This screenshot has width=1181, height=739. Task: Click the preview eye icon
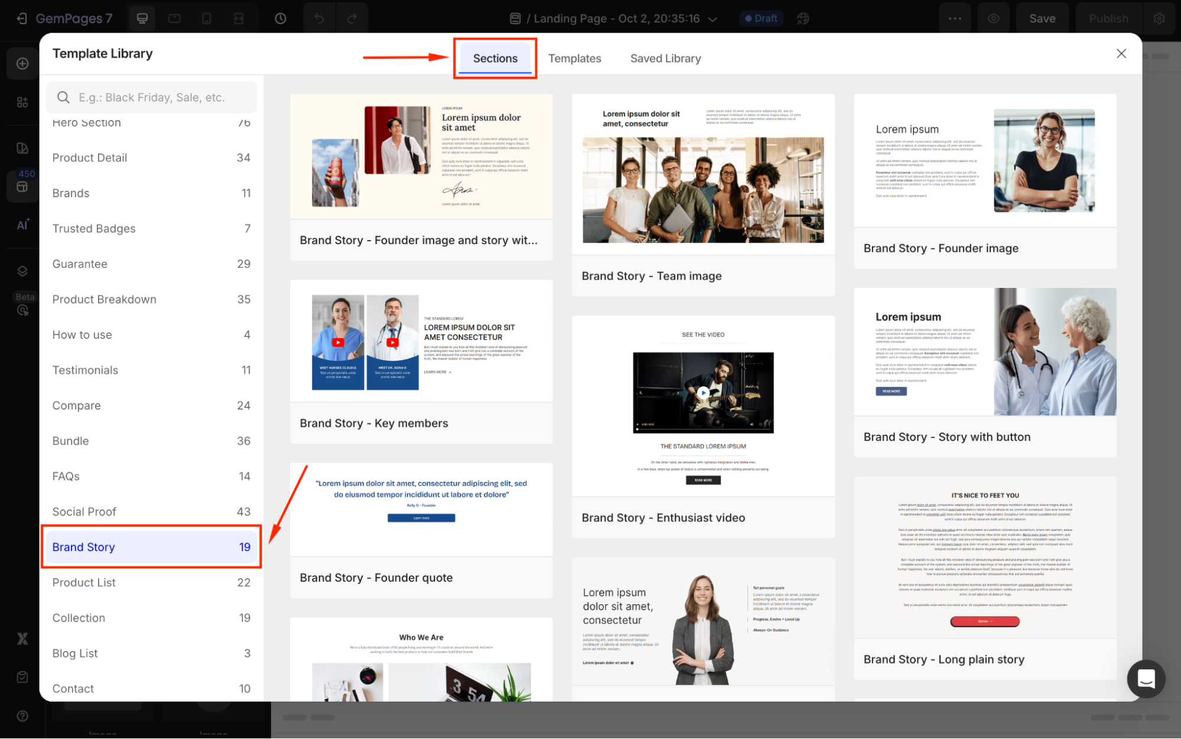pyautogui.click(x=994, y=18)
